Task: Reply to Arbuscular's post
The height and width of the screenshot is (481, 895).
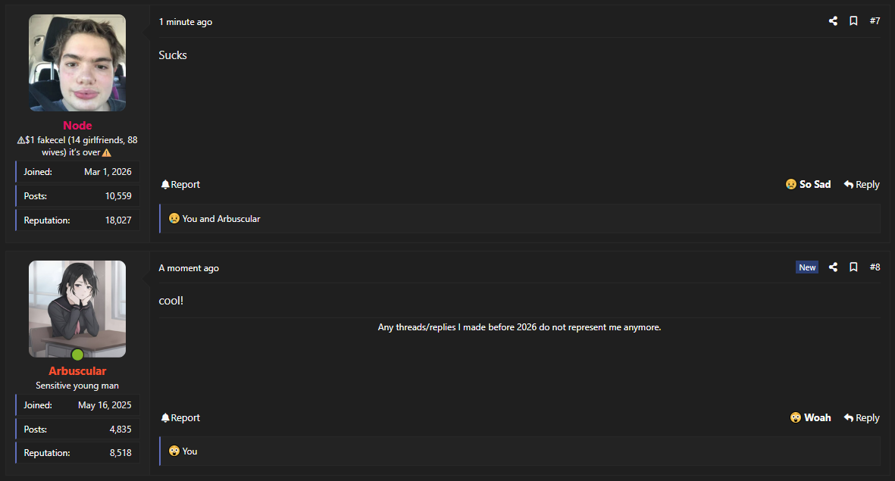Action: [862, 417]
